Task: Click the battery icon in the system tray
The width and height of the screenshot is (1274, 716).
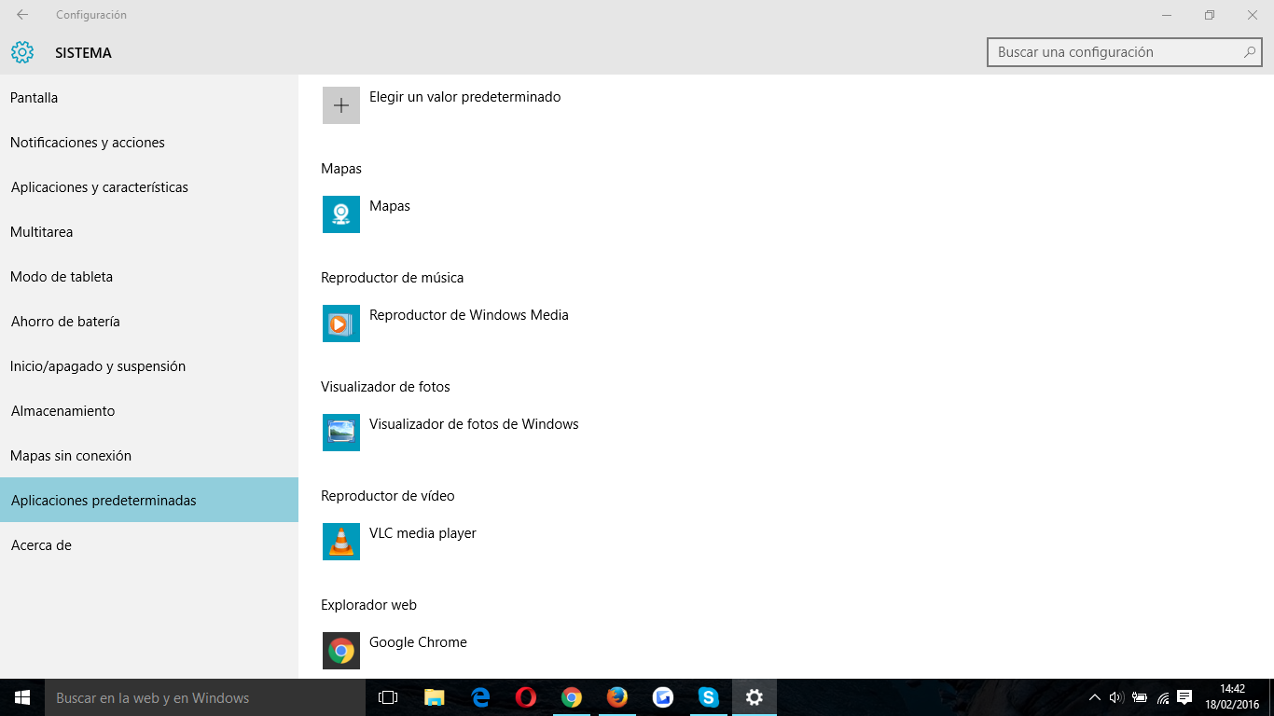Action: 1140,697
